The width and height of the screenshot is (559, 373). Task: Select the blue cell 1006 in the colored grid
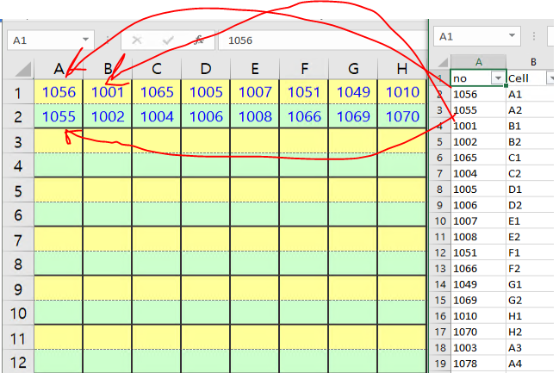point(206,116)
